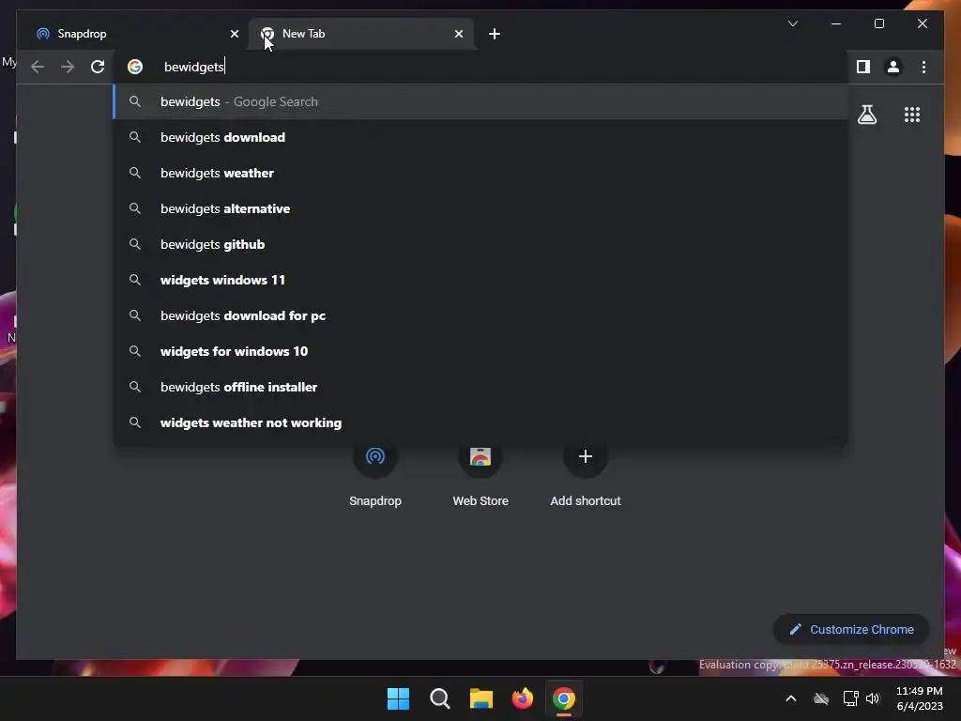Click the Add shortcut tile

[586, 475]
